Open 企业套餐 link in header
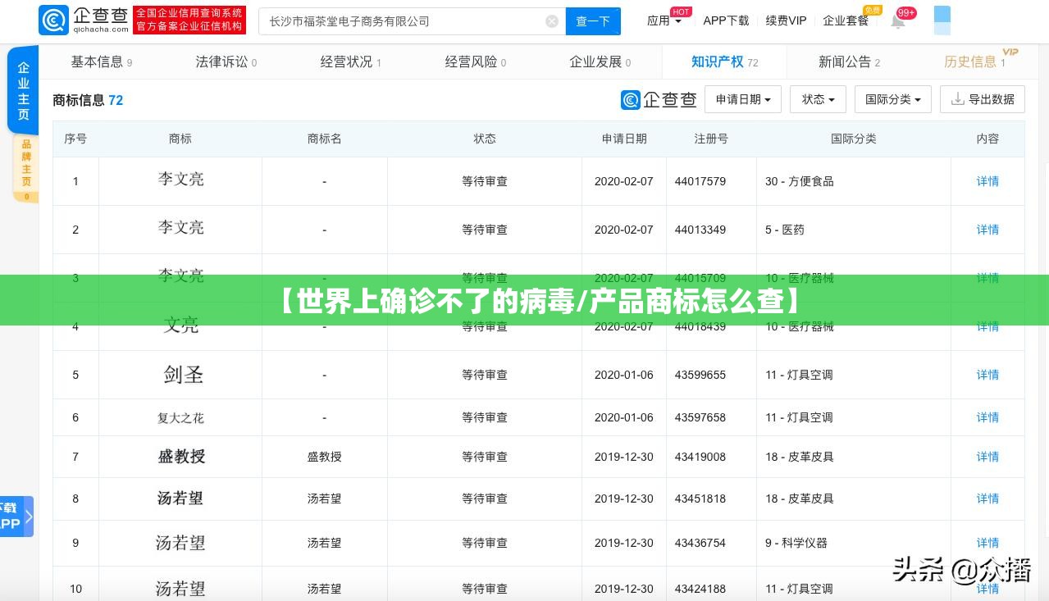Image resolution: width=1049 pixels, height=601 pixels. pyautogui.click(x=846, y=20)
